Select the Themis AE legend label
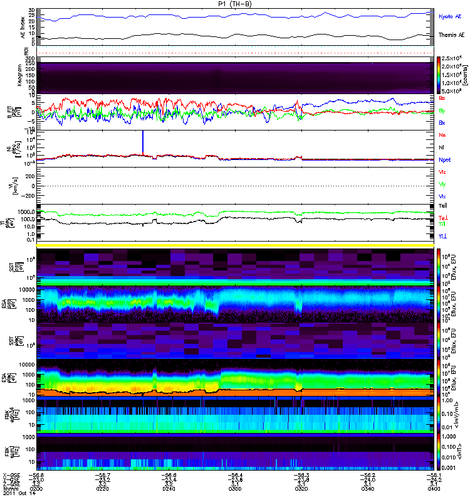This screenshot has height=502, width=470. point(451,37)
